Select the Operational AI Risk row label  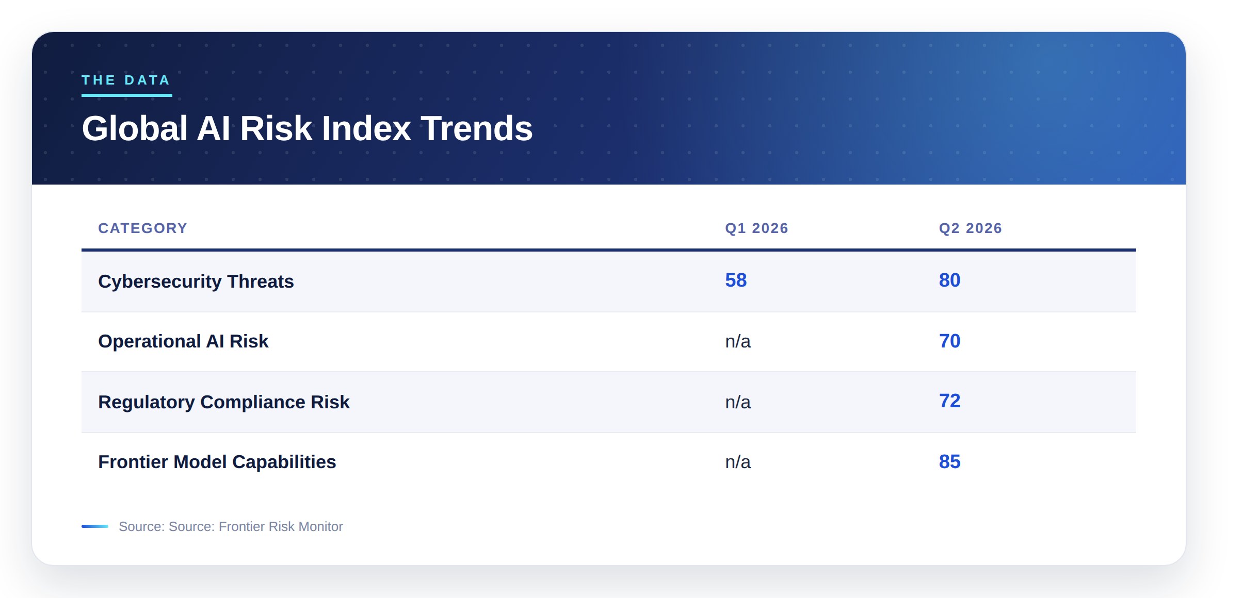183,341
